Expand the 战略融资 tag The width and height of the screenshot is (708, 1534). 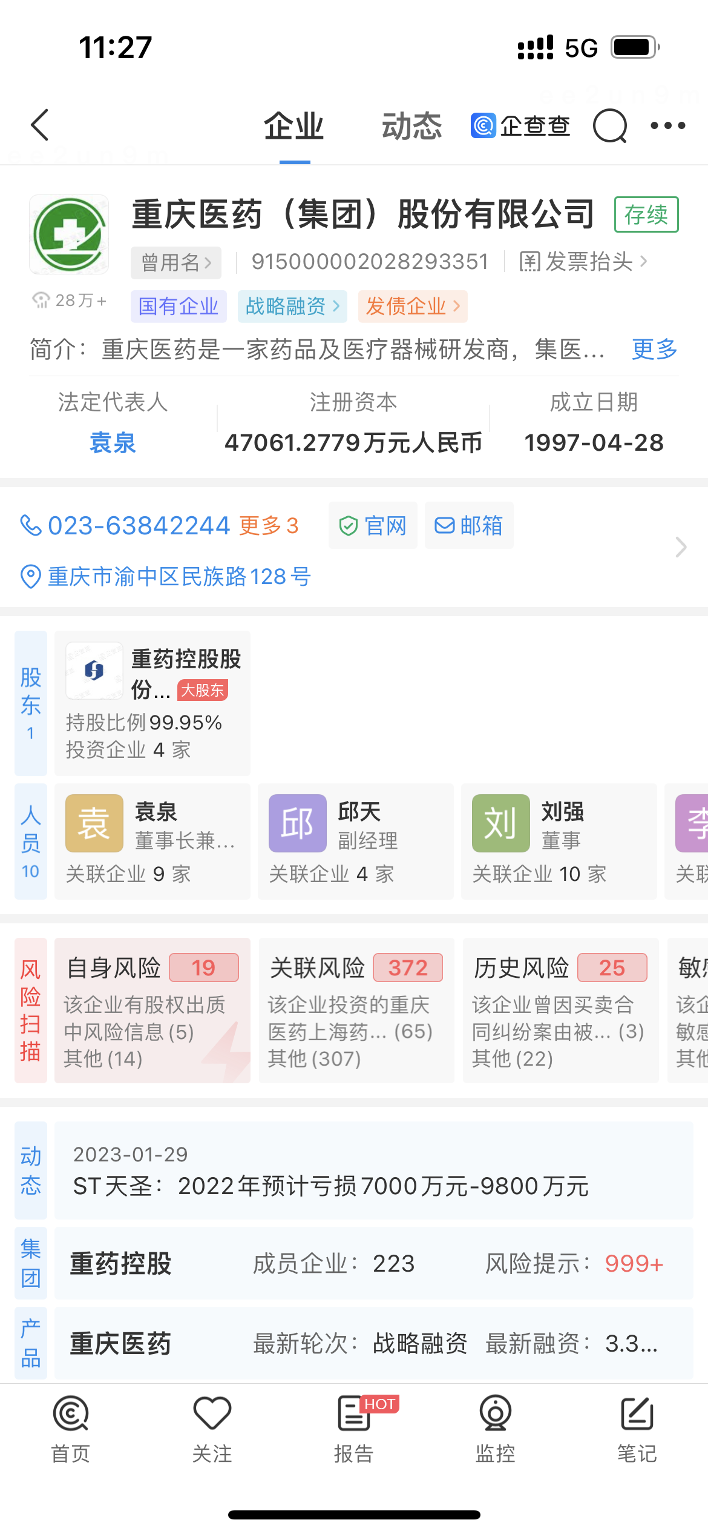292,307
